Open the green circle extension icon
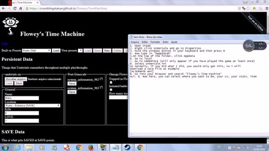The image size is (269, 151). click(x=254, y=8)
